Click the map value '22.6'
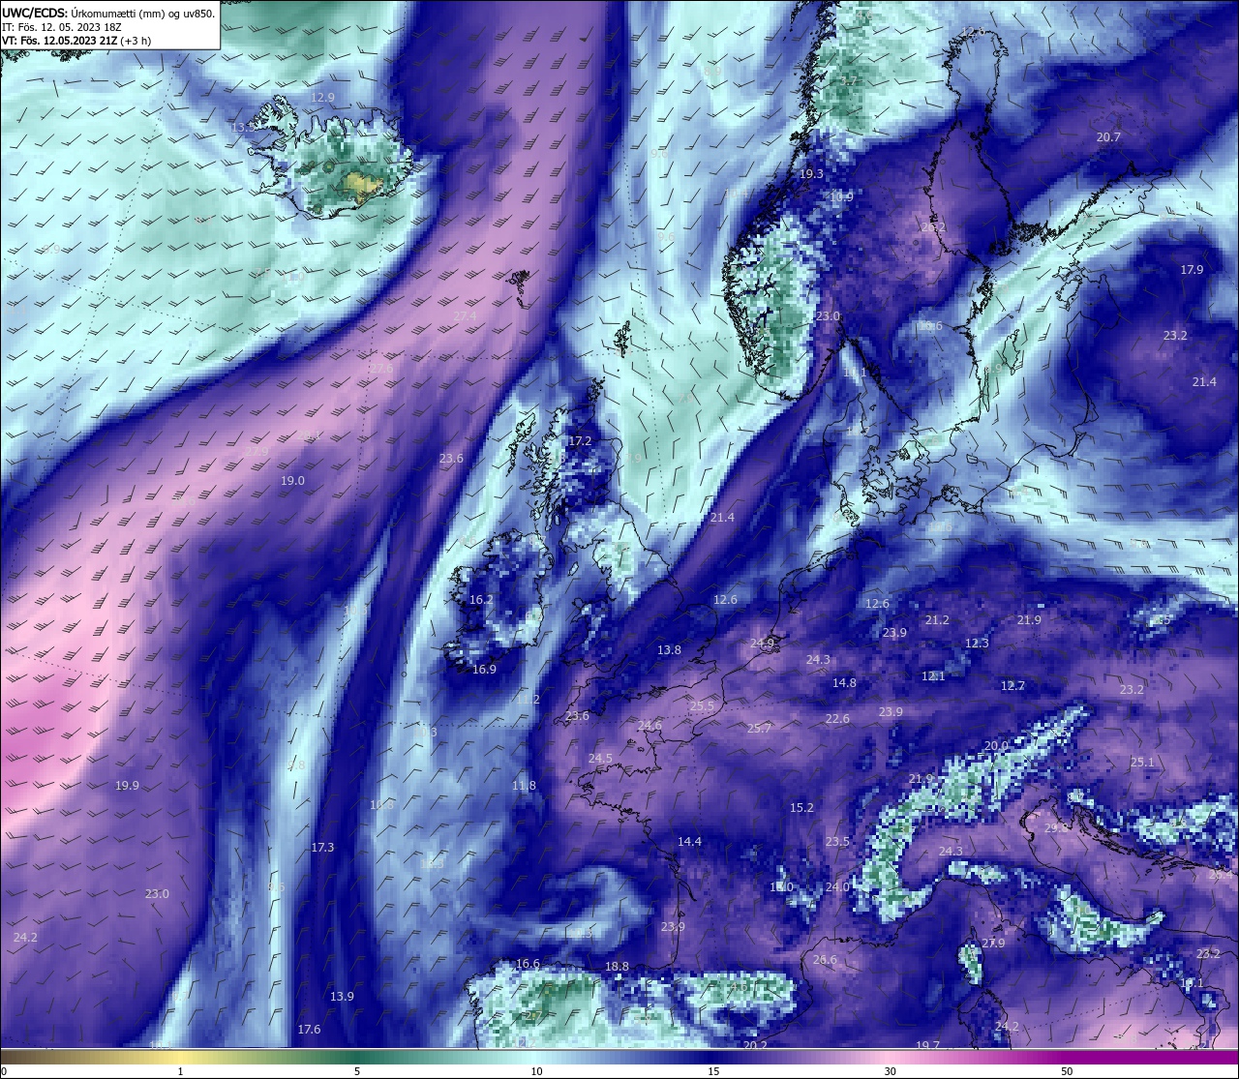This screenshot has width=1239, height=1079. point(837,719)
